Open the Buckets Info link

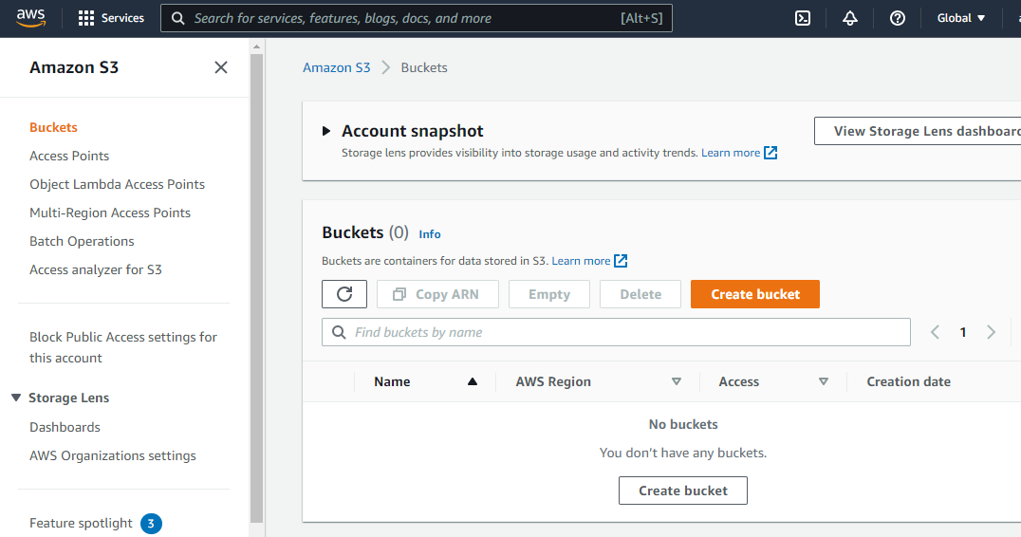pyautogui.click(x=429, y=233)
